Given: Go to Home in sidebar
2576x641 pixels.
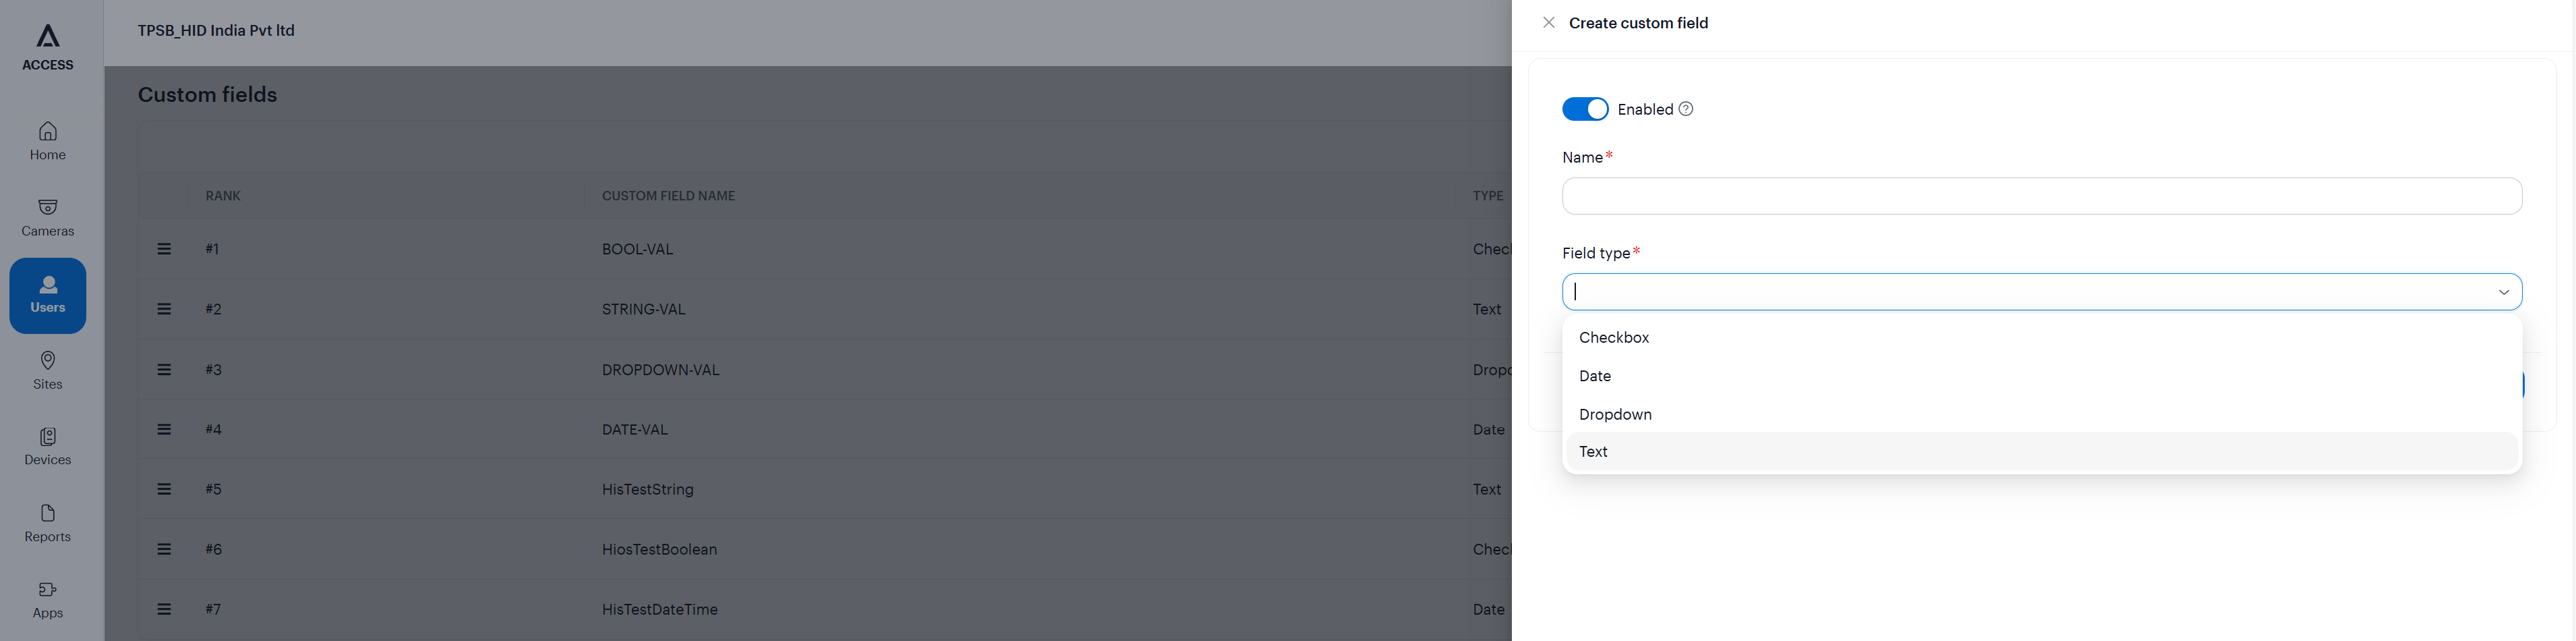Looking at the screenshot, I should [48, 142].
